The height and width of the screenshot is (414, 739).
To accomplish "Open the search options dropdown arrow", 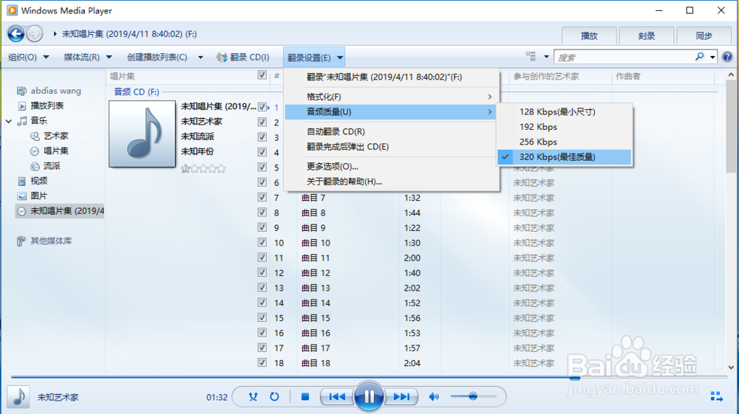I will (x=712, y=57).
